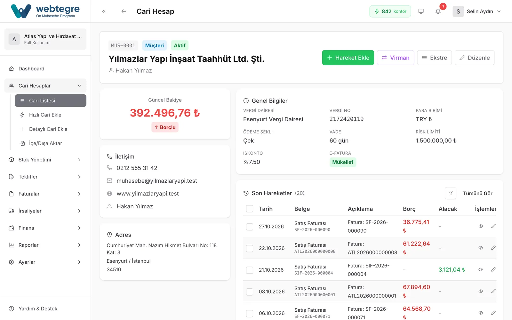Click the Finans wallet icon
This screenshot has height=320, width=512.
[12, 228]
